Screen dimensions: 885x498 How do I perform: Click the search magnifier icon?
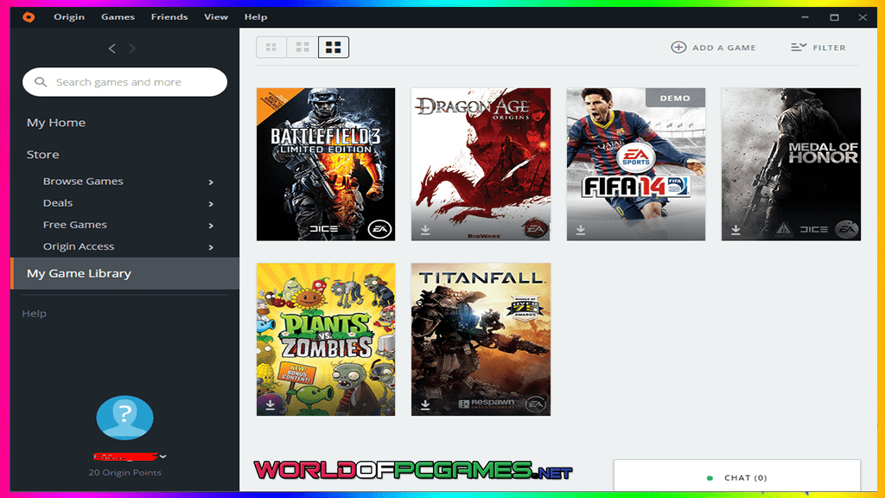point(41,82)
